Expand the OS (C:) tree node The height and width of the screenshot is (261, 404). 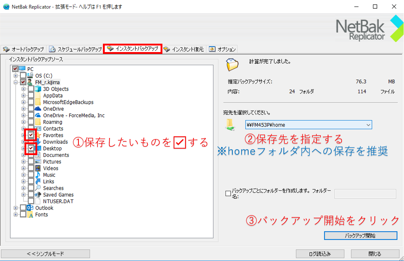(x=16, y=76)
